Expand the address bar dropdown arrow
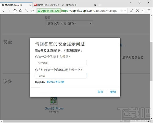This screenshot has height=123, width=153. [125, 11]
